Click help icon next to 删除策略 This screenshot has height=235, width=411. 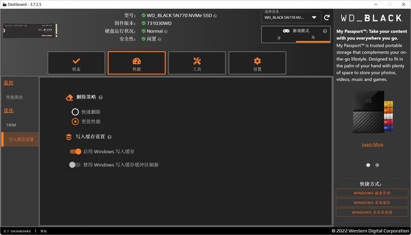coord(101,97)
